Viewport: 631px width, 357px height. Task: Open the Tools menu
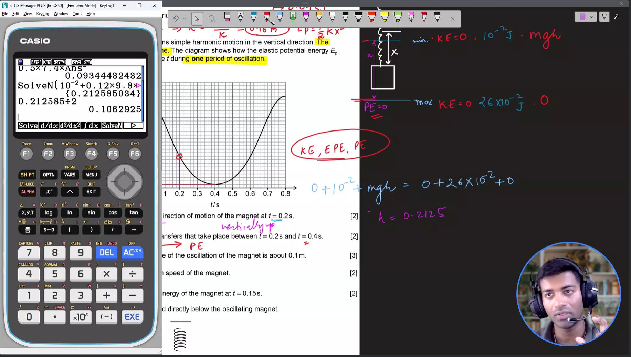tap(77, 14)
